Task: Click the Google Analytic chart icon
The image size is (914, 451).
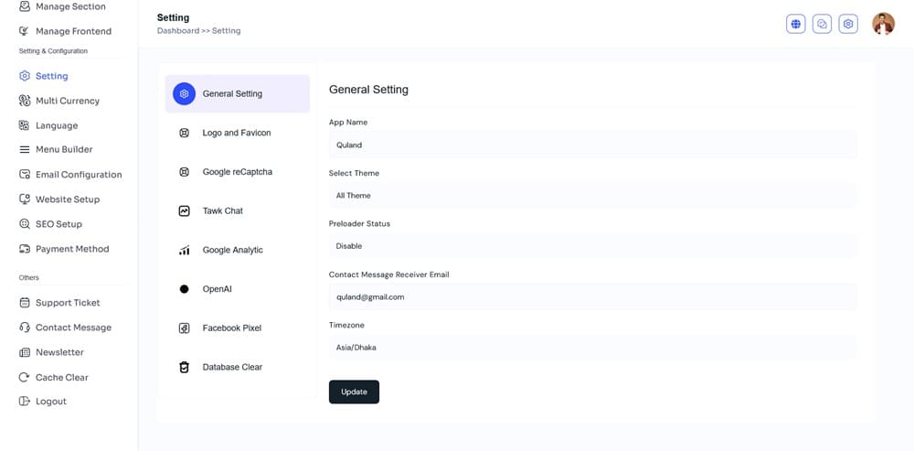Action: (184, 250)
